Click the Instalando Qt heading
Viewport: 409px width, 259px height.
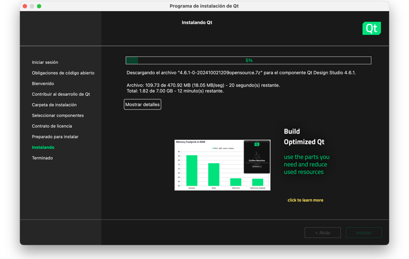197,22
